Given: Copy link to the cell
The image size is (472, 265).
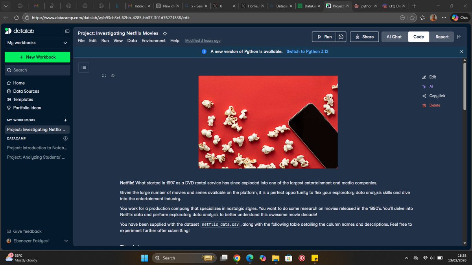Looking at the screenshot, I should click(433, 96).
